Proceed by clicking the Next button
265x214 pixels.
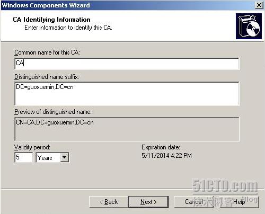click(148, 202)
